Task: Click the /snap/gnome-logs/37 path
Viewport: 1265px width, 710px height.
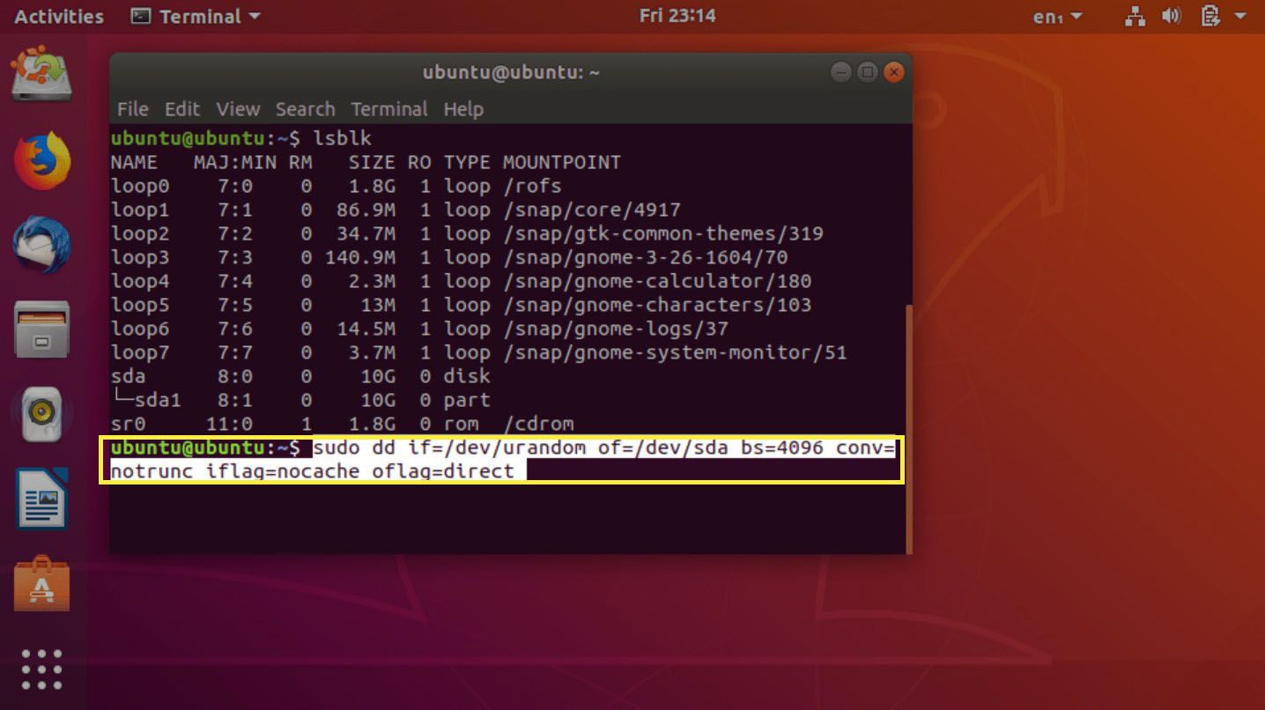Action: pyautogui.click(x=616, y=329)
